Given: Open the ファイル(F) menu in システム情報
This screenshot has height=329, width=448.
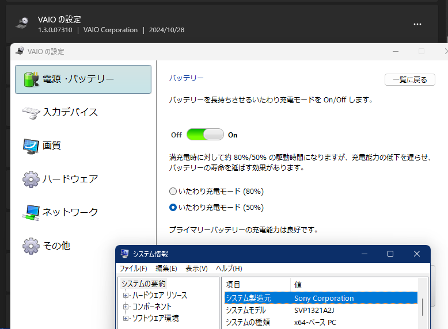Looking at the screenshot, I should (x=133, y=269).
